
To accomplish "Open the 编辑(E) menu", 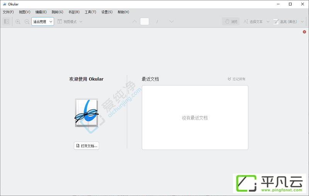I will coord(41,12).
